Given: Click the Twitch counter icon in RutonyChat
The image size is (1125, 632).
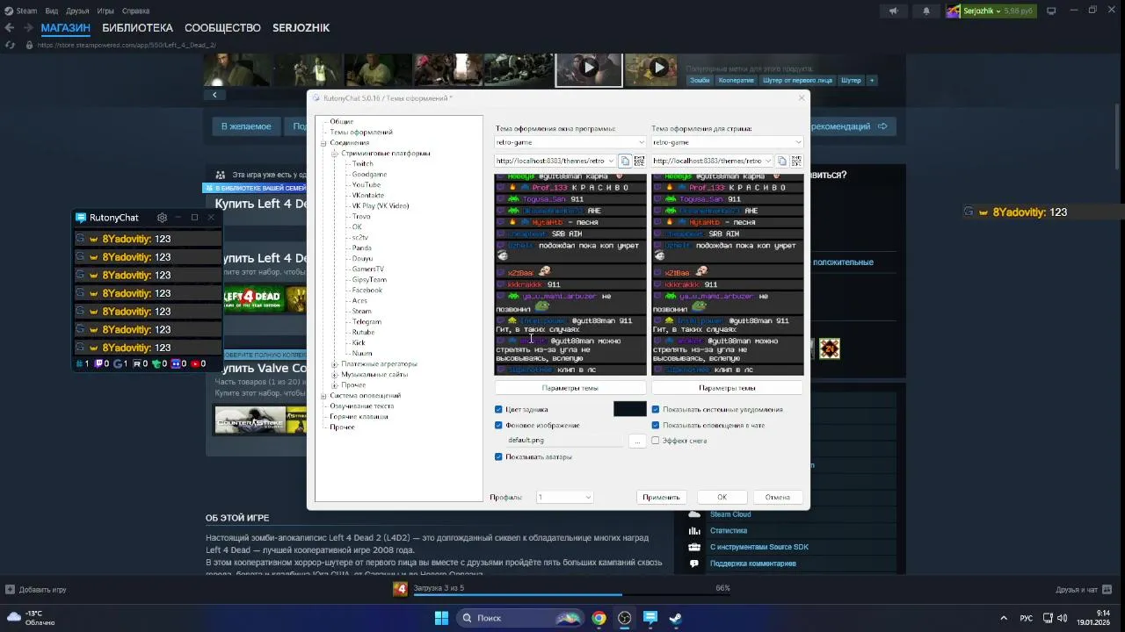Looking at the screenshot, I should tap(99, 363).
